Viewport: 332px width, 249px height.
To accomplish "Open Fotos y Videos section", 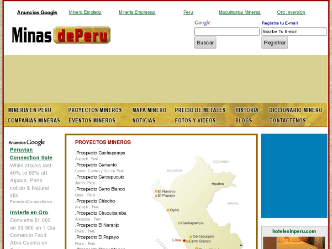I will pyautogui.click(x=195, y=121).
